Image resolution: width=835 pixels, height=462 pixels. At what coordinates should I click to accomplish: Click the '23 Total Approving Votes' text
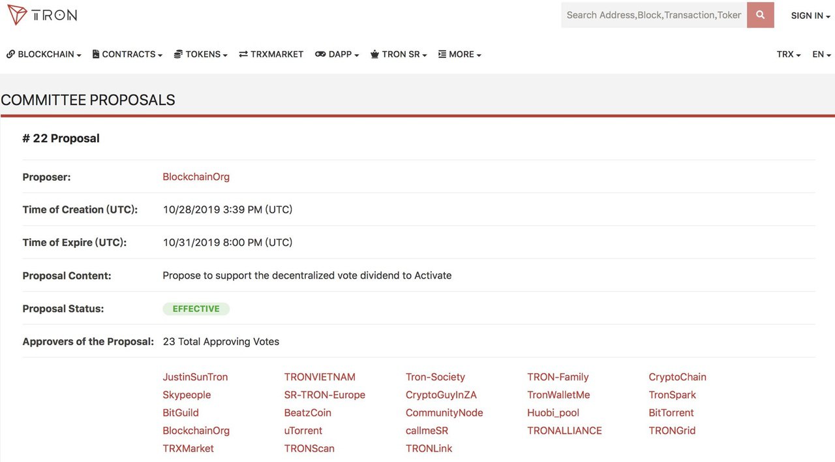(x=220, y=342)
